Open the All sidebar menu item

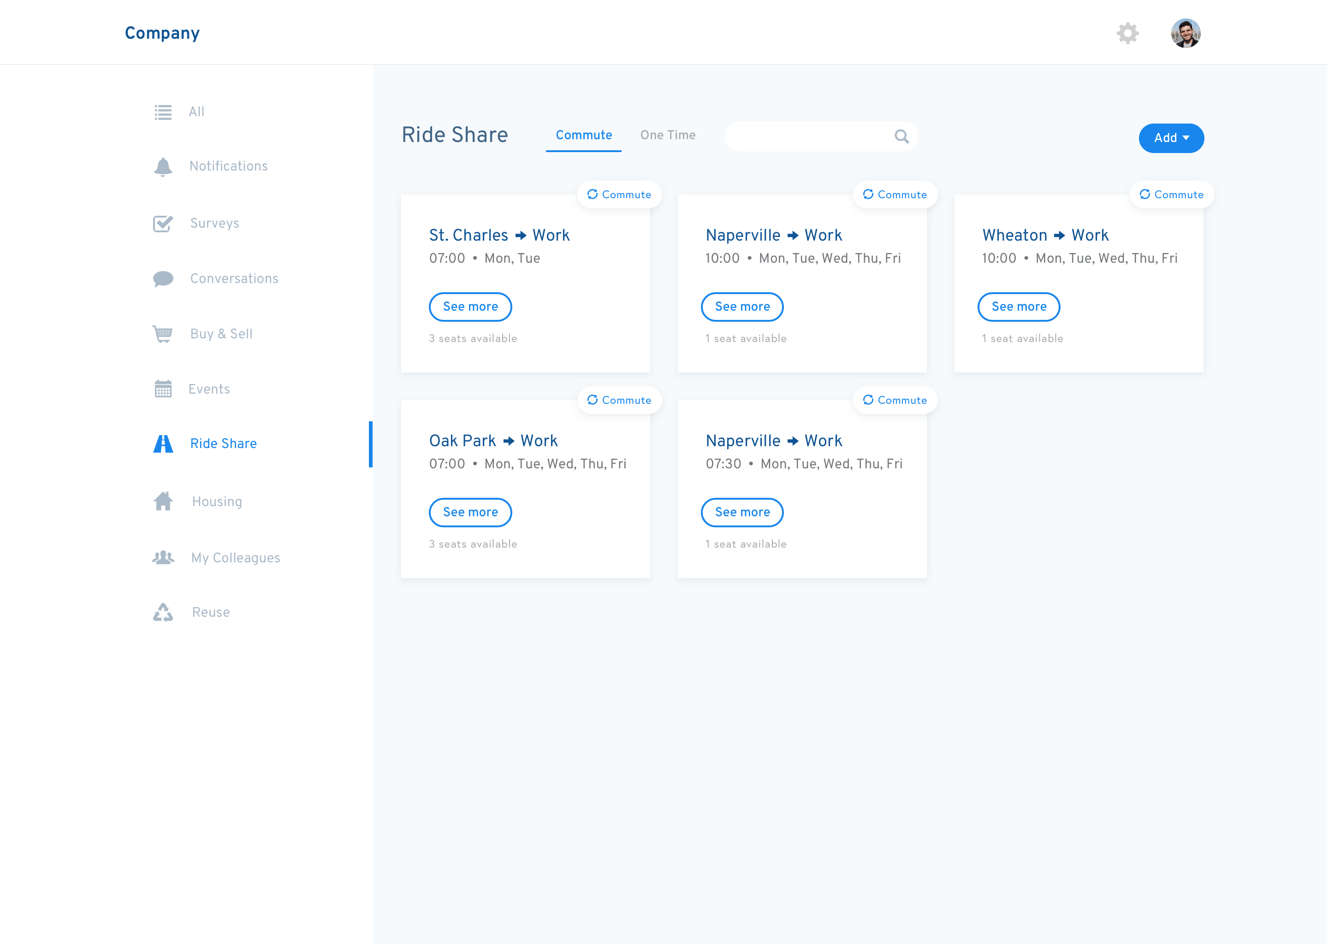[x=196, y=112]
